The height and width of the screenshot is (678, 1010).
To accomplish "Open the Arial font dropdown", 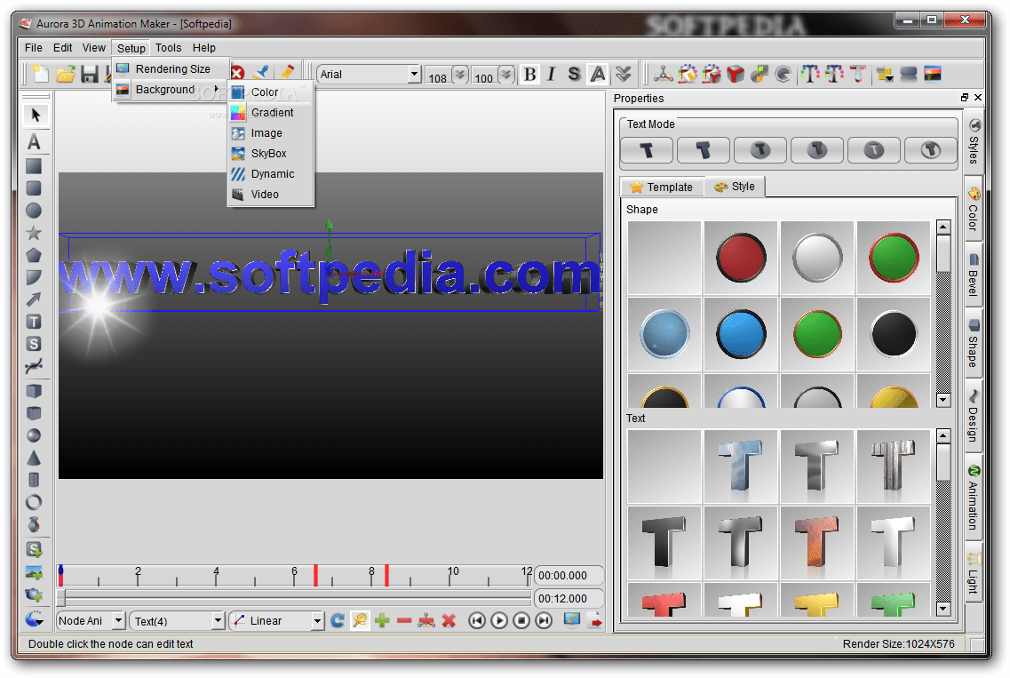I will pos(415,74).
